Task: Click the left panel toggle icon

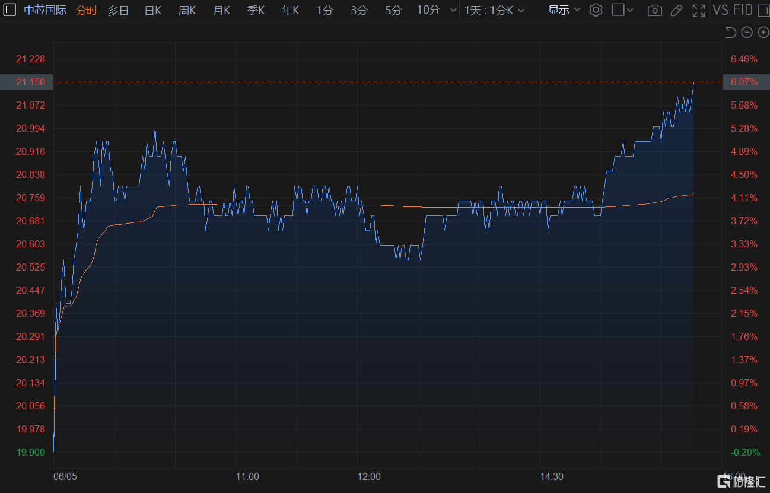Action: (9, 10)
